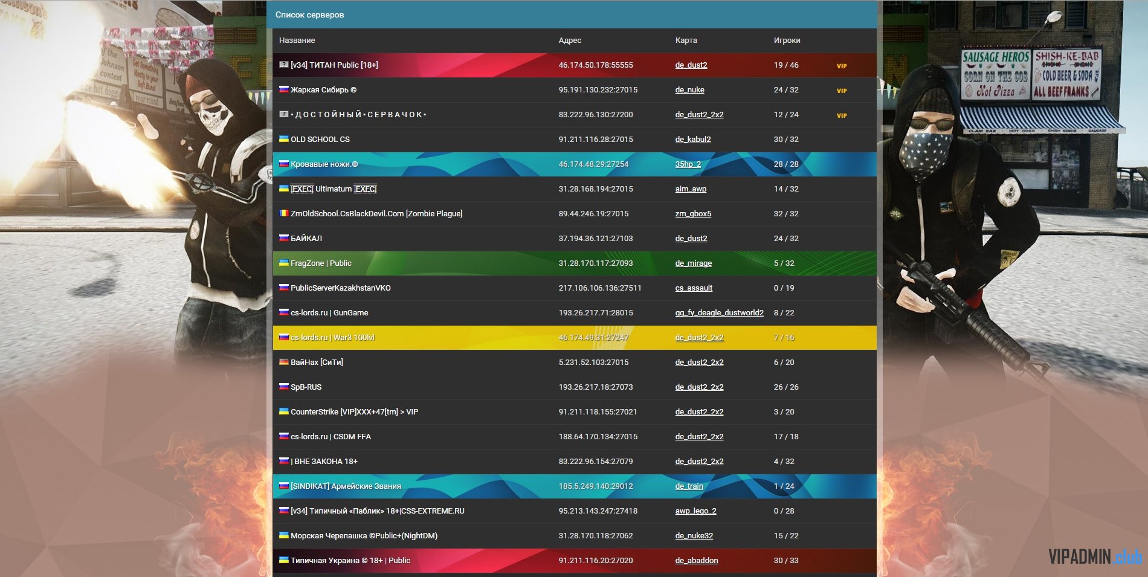Image resolution: width=1148 pixels, height=577 pixels.
Task: Click the flag beside Типичная Украина server
Action: tap(283, 559)
